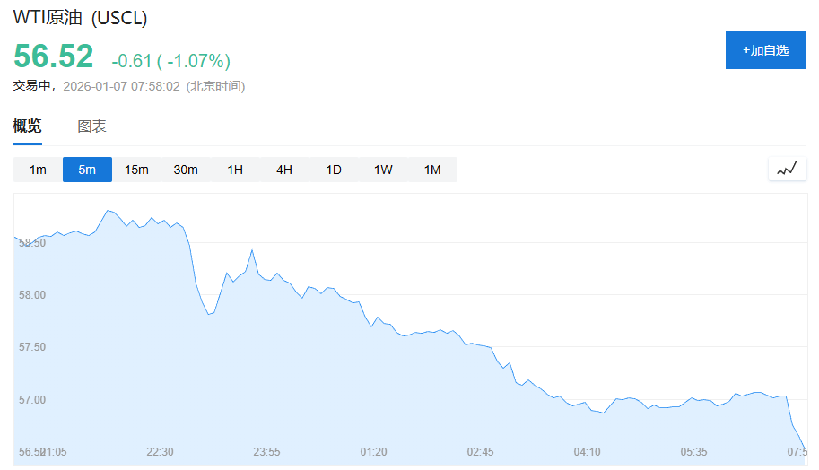This screenshot has height=470, width=819.
Task: Choose the 30m interval
Action: click(x=186, y=170)
